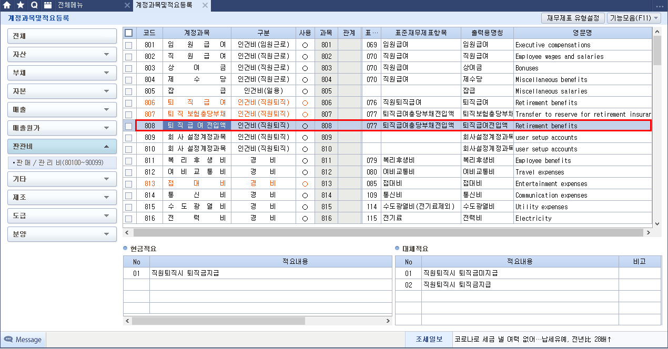This screenshot has width=668, height=349.
Task: Click the 구분 column header
Action: (263, 33)
